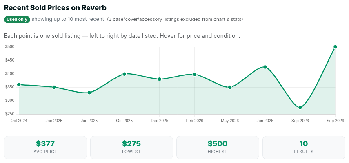Click the 10 Results stat card
This screenshot has height=163, width=349.
click(x=304, y=148)
